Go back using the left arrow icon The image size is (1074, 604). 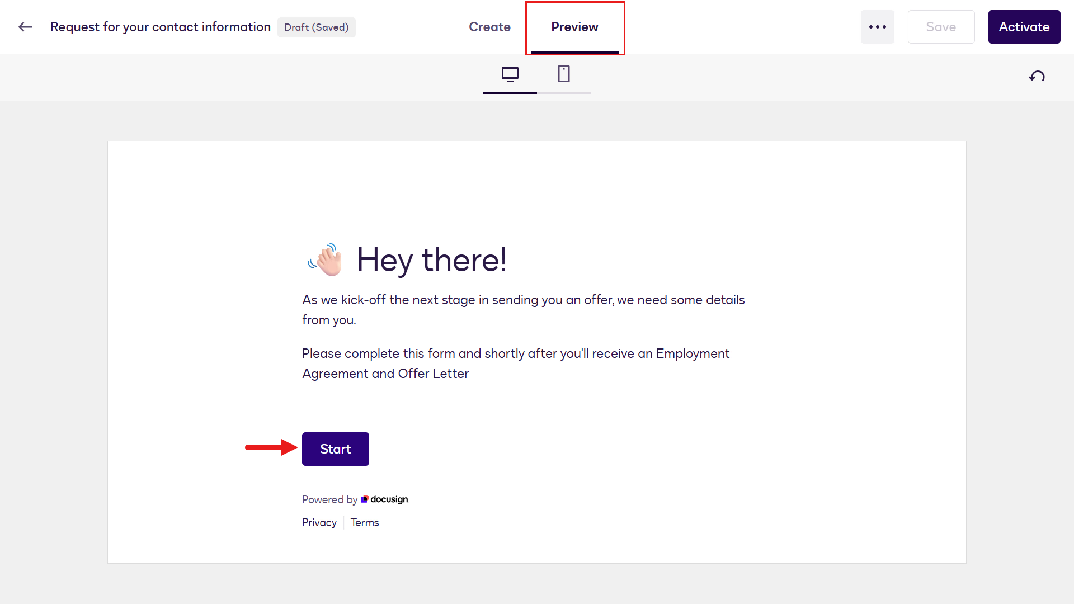point(25,27)
